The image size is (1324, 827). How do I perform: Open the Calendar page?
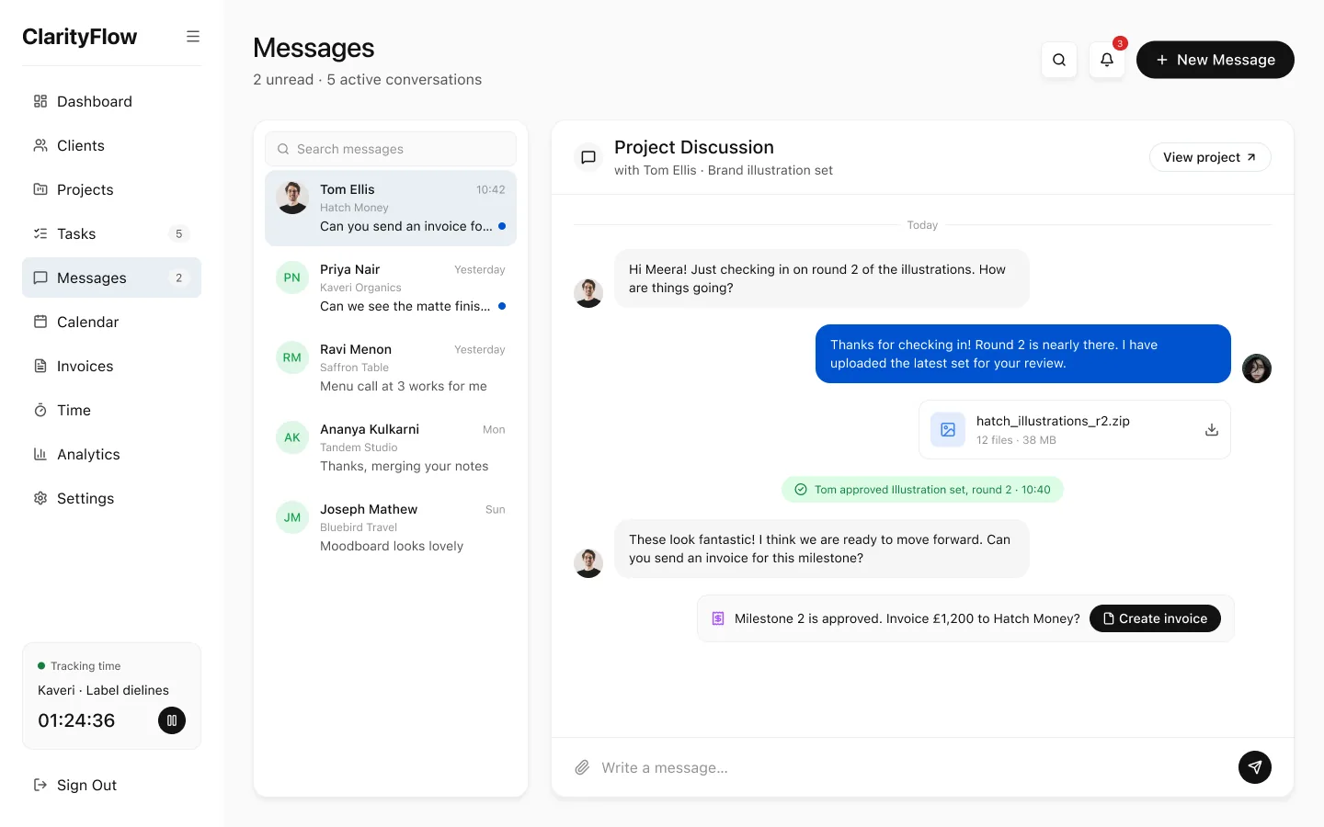[x=111, y=322]
